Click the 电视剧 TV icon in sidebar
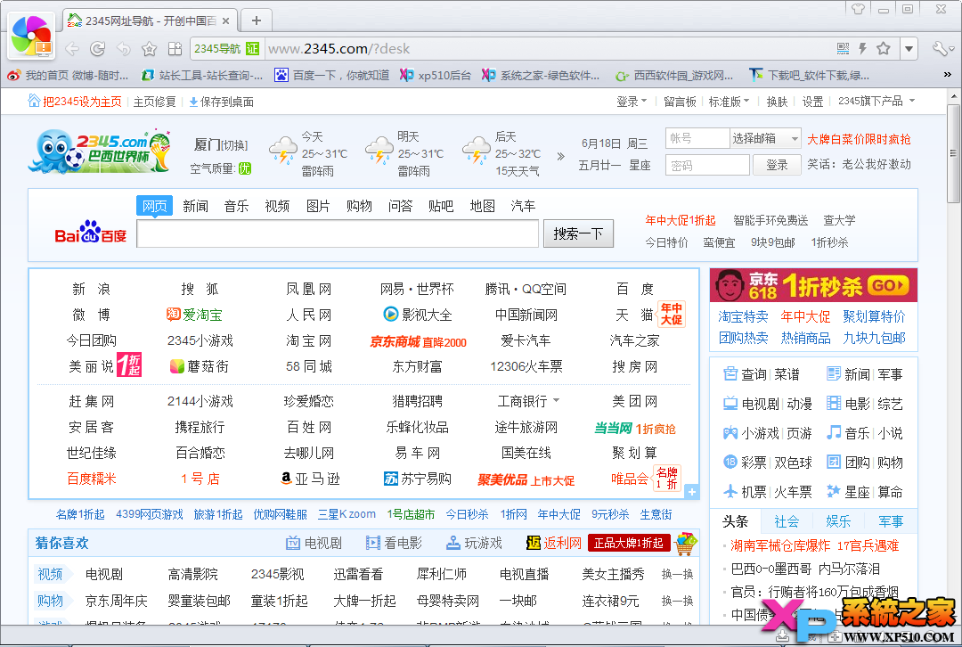 tap(730, 404)
